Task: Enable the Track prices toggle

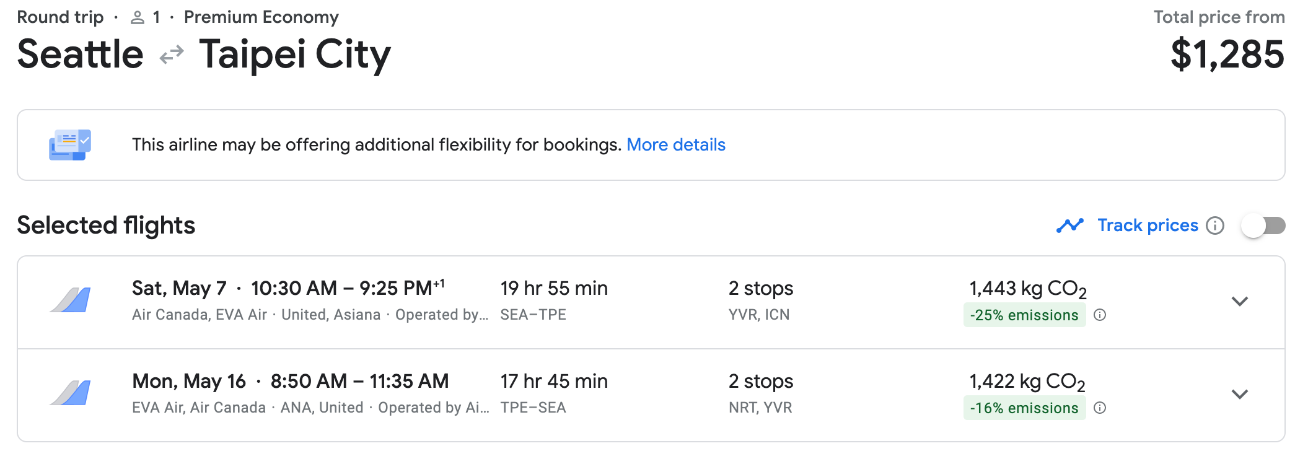Action: [1263, 225]
